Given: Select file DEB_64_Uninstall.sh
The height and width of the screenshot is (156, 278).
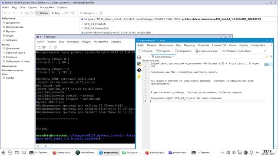Looking at the screenshot, I should coord(95,28).
